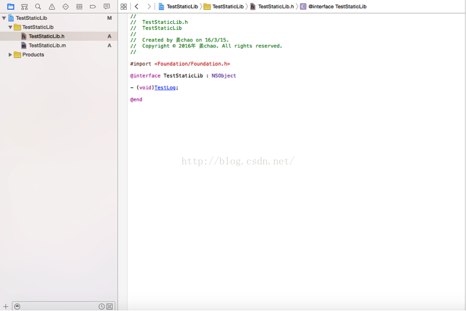Go back using the left chevron
The height and width of the screenshot is (311, 466).
click(x=137, y=6)
